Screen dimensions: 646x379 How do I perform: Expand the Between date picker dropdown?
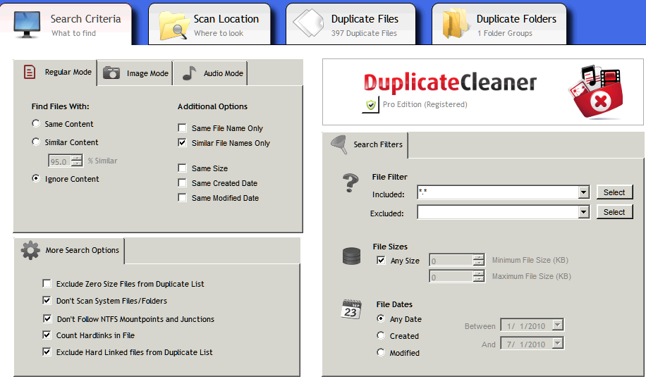tap(558, 325)
